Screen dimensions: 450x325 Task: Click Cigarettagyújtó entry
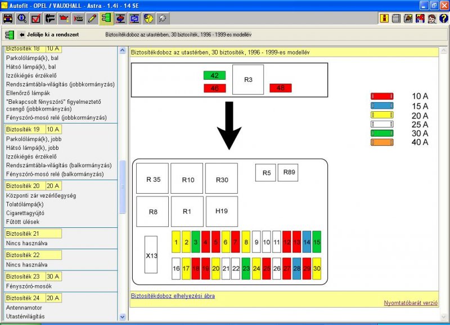point(25,213)
